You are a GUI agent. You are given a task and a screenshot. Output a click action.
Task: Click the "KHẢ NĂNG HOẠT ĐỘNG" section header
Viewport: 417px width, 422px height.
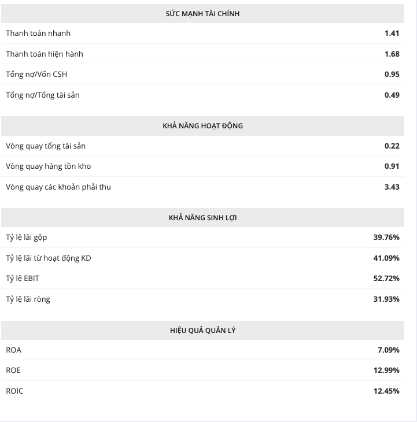point(202,126)
